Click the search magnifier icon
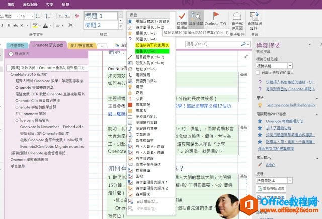The width and height of the screenshot is (322, 219). coord(244,44)
